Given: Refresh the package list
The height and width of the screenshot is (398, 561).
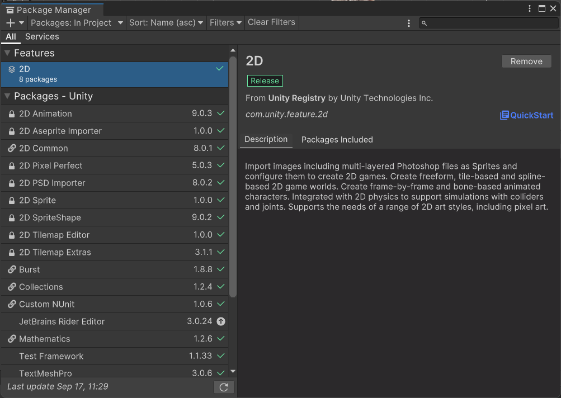Looking at the screenshot, I should coord(224,387).
